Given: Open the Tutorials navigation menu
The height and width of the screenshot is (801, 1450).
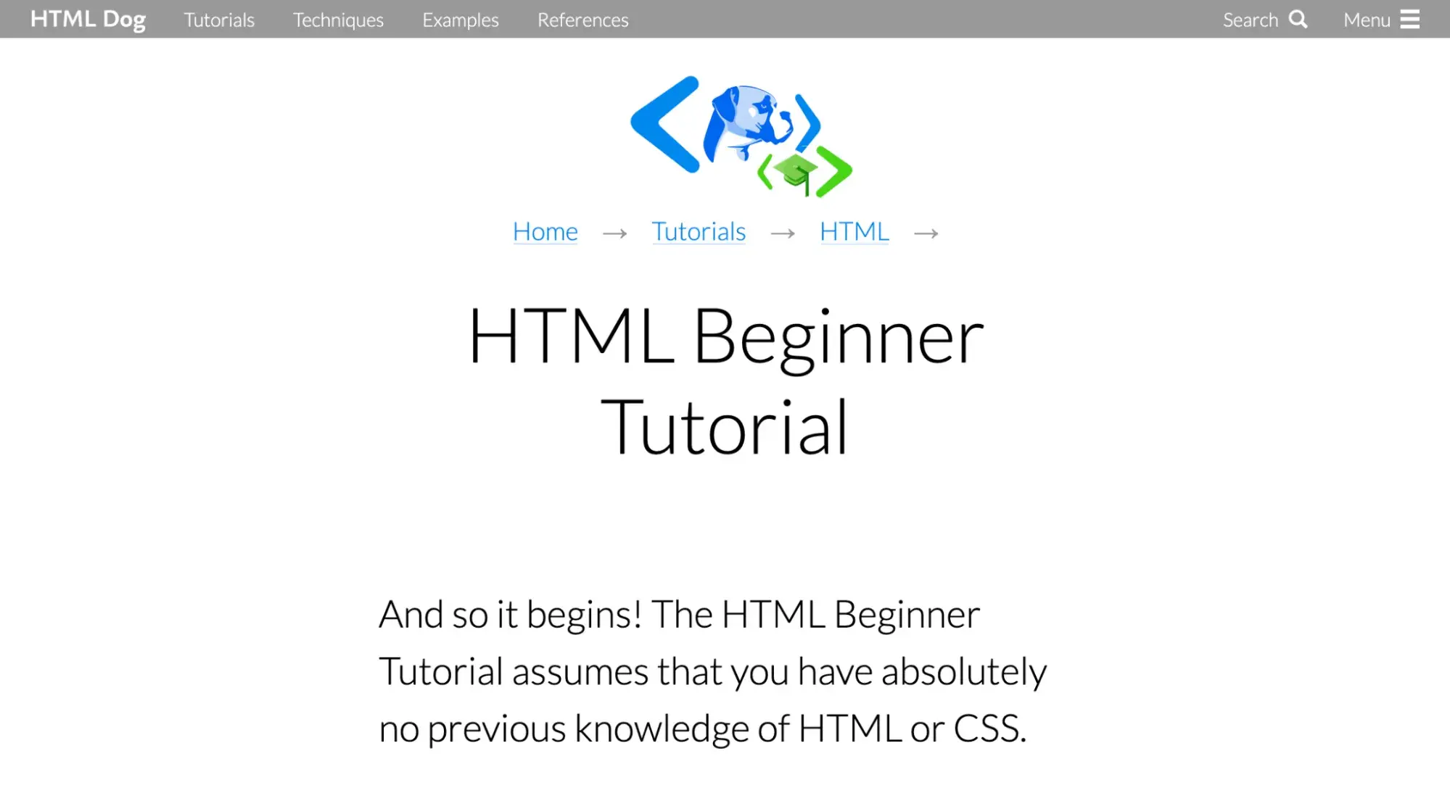Looking at the screenshot, I should point(218,19).
